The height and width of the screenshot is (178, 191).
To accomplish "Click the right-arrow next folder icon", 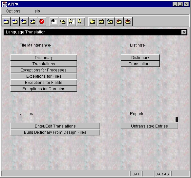I will (15, 22).
